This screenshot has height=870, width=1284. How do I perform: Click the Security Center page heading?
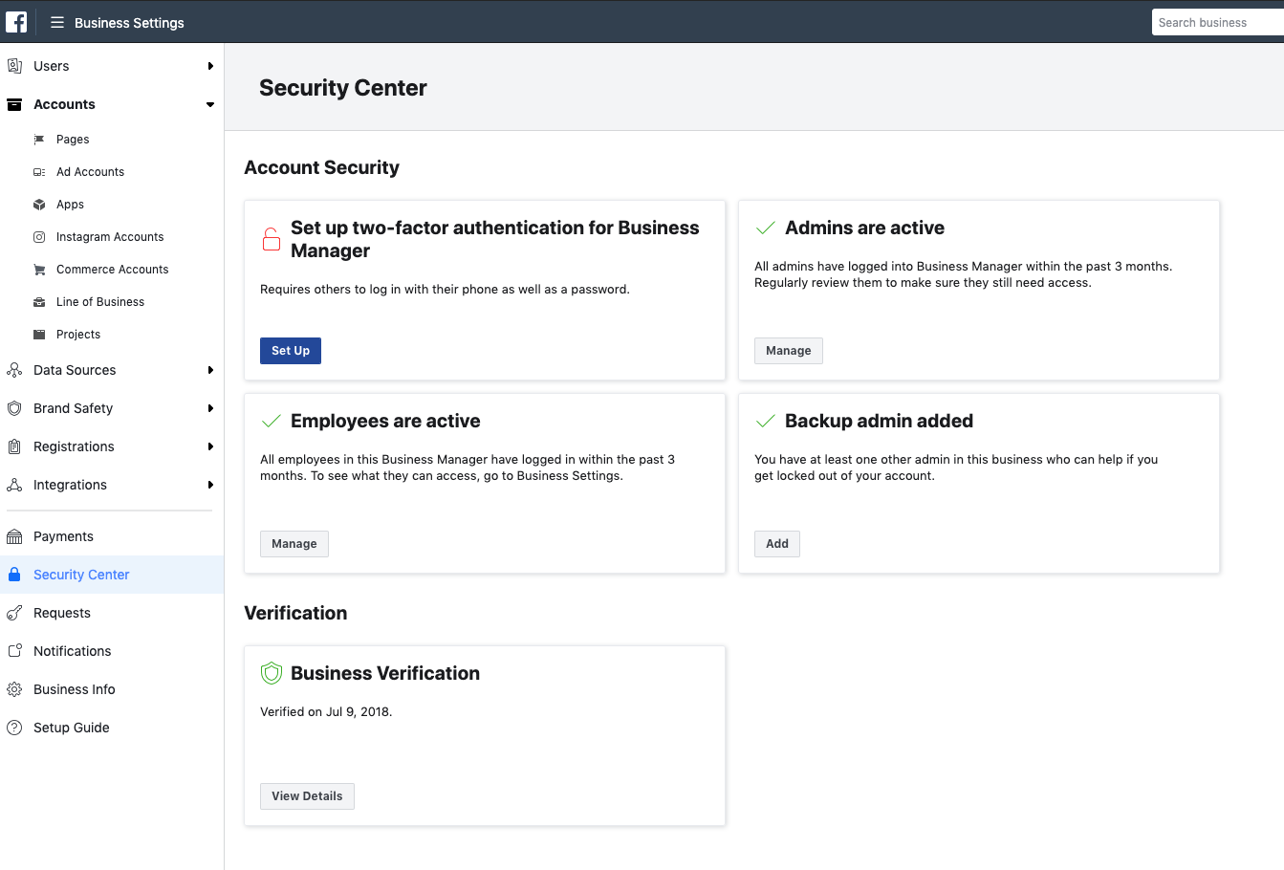343,88
